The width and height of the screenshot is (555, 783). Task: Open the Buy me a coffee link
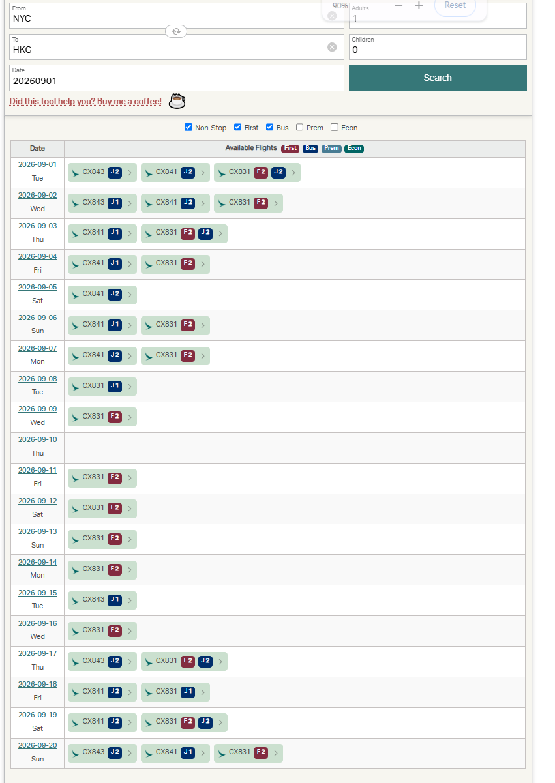click(x=85, y=102)
